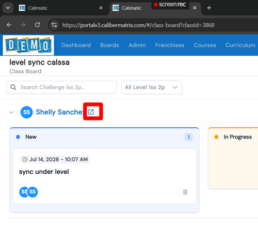Close the active Calimatic tab

point(195,8)
